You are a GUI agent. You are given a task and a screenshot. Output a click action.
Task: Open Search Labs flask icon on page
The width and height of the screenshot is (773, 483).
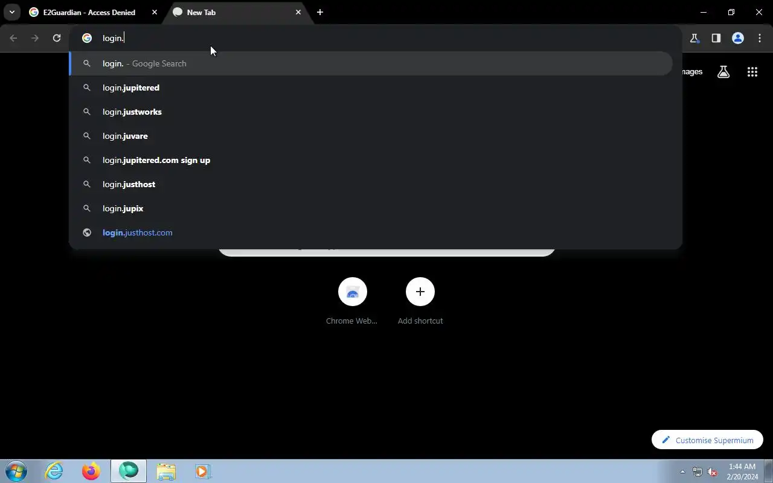[723, 72]
